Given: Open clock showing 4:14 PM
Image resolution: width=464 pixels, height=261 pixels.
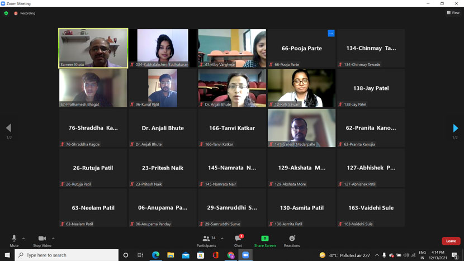Looking at the screenshot, I should 438,255.
